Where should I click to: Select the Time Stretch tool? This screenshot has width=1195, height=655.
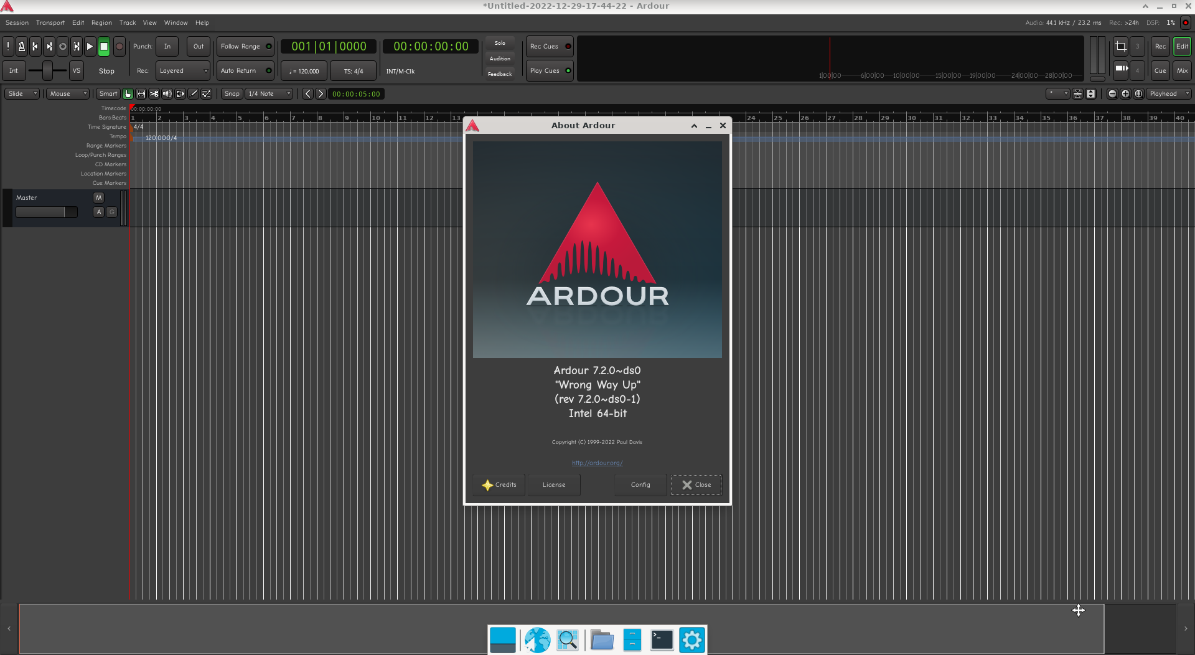(180, 94)
